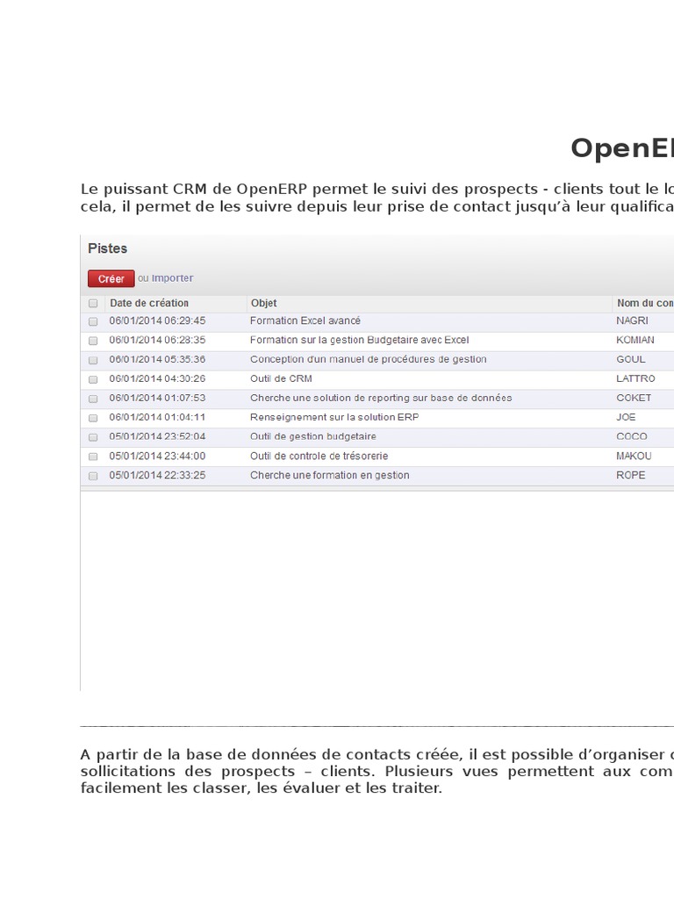Check the row for Outil de controle de trésorerie
This screenshot has width=674, height=899.
click(x=93, y=457)
